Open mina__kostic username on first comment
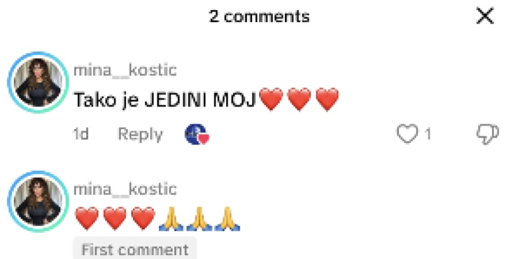 (125, 70)
